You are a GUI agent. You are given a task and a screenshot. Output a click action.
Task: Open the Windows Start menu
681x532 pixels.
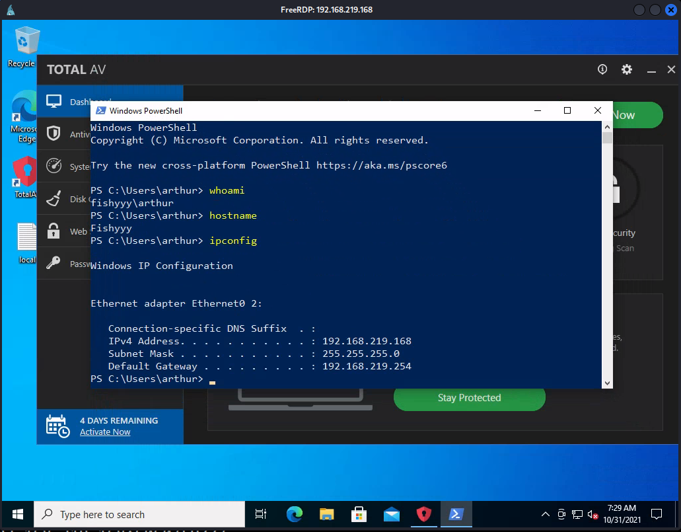[18, 515]
